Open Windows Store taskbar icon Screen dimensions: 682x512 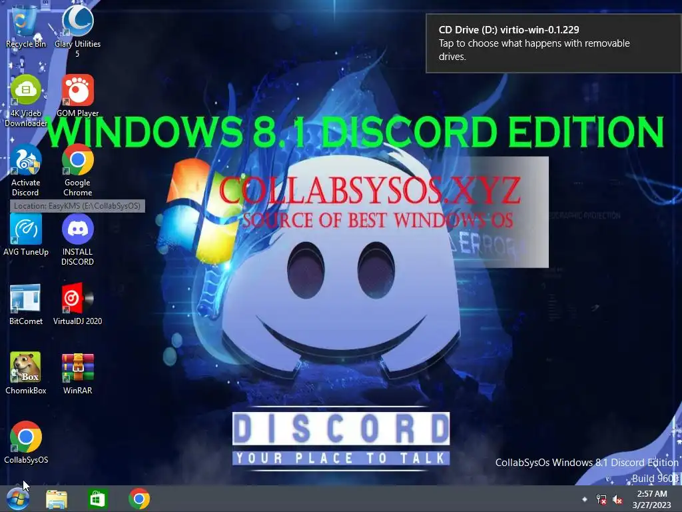(97, 499)
